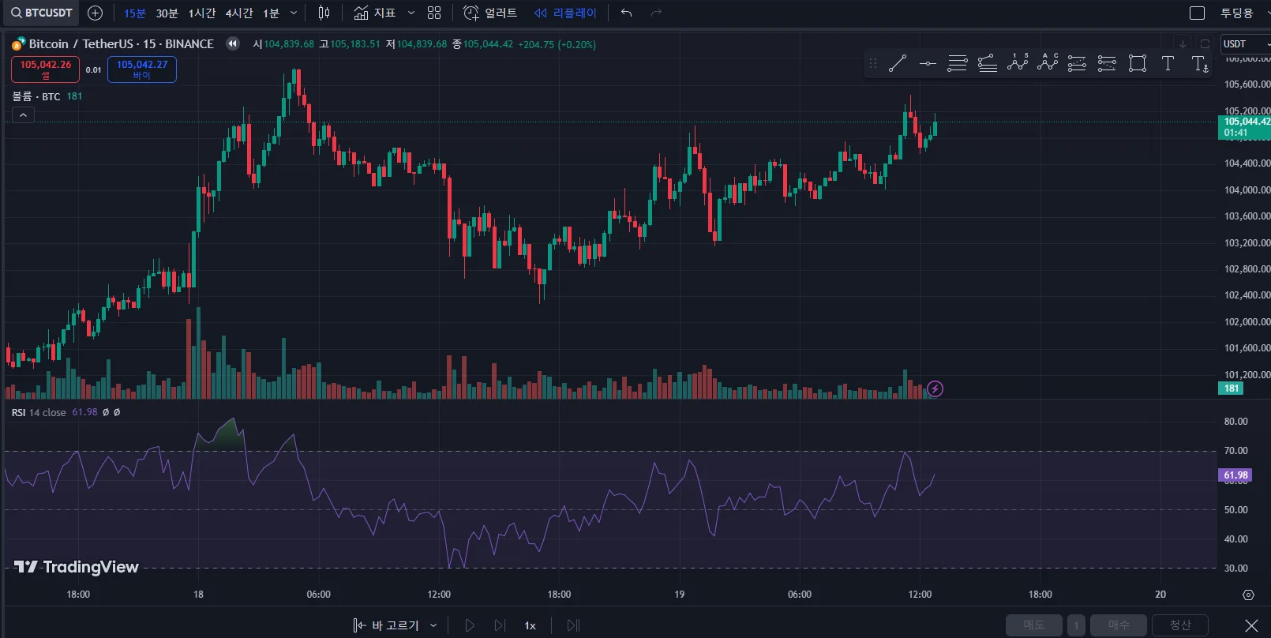
Task: Close the replay toolbar
Action: click(1251, 625)
